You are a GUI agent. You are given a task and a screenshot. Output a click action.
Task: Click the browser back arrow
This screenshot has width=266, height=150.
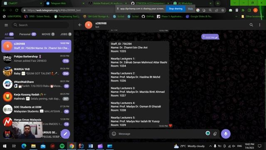click(x=4, y=10)
